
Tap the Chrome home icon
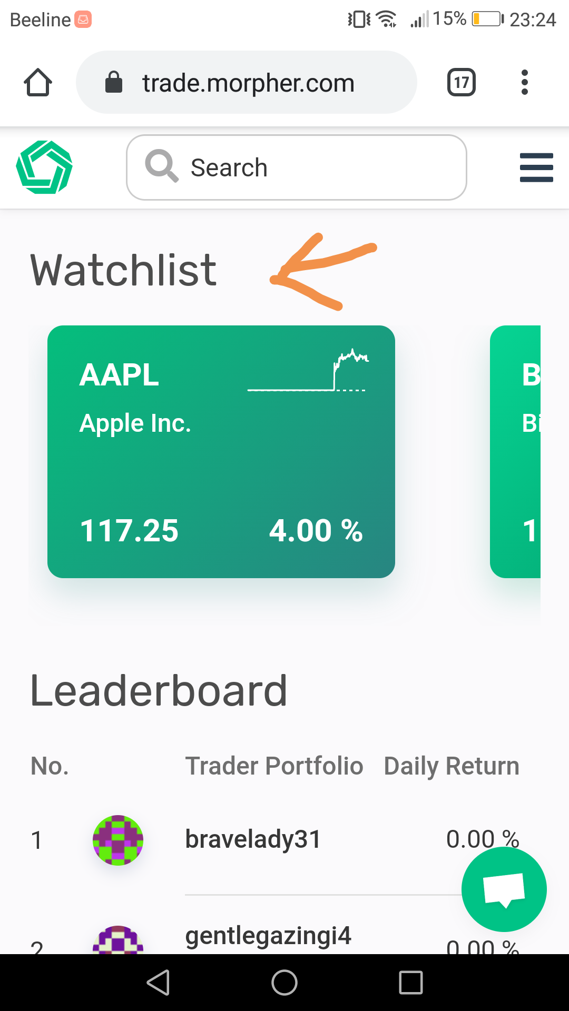(38, 83)
